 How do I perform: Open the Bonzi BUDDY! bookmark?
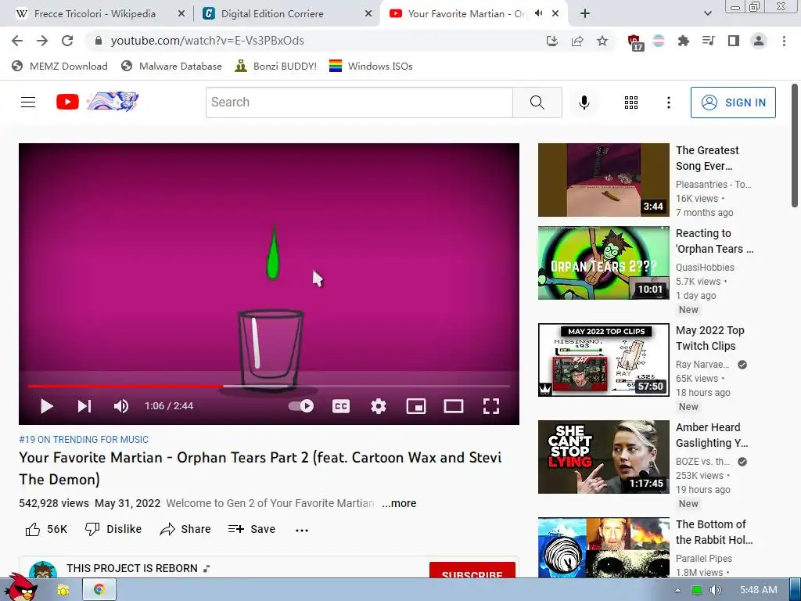click(x=276, y=66)
